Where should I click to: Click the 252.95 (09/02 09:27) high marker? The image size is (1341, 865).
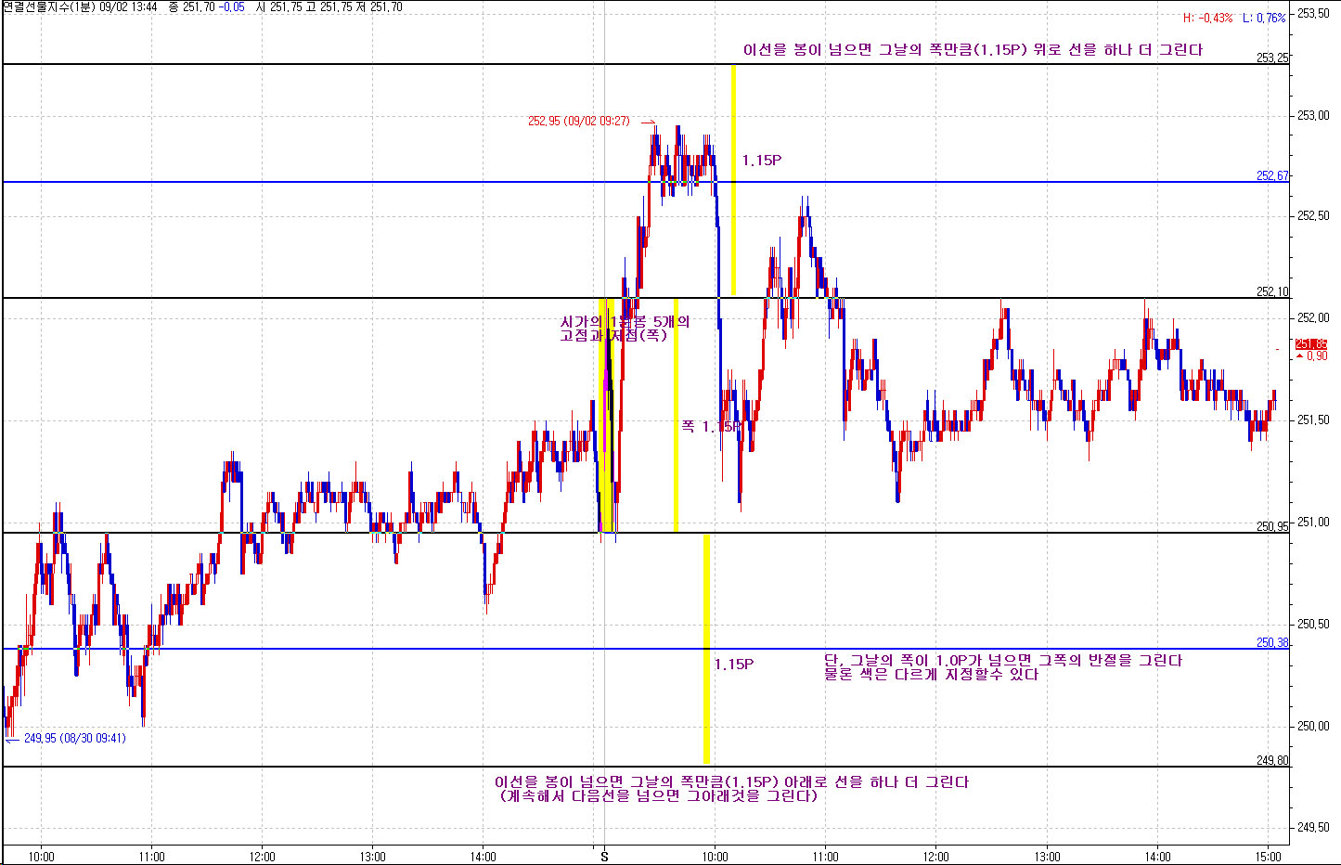tap(578, 122)
